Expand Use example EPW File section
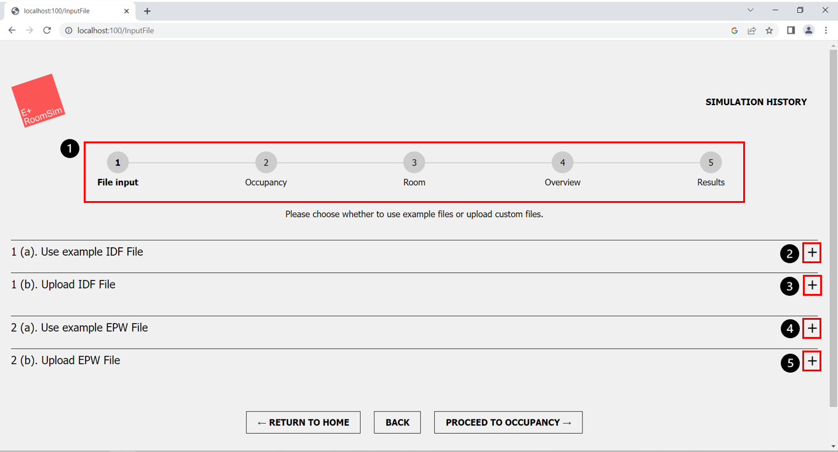This screenshot has height=452, width=838. (812, 328)
